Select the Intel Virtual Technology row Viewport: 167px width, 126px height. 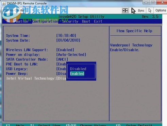point(36,78)
